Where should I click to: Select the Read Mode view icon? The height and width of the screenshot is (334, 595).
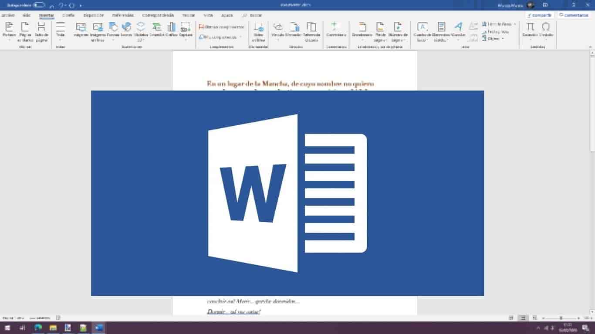(x=511, y=318)
